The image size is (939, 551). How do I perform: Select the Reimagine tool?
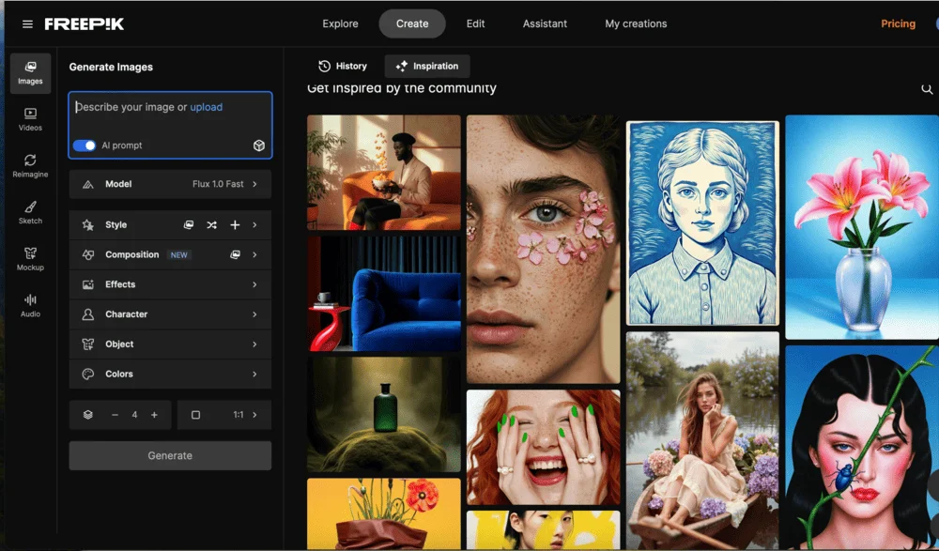coord(30,165)
